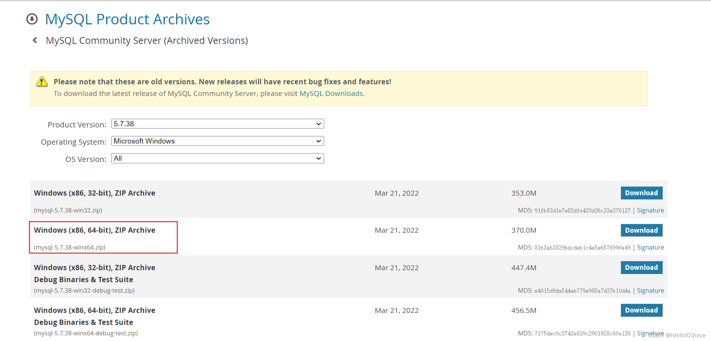Click the 456.5M file size value
711x341 pixels.
[x=524, y=310]
